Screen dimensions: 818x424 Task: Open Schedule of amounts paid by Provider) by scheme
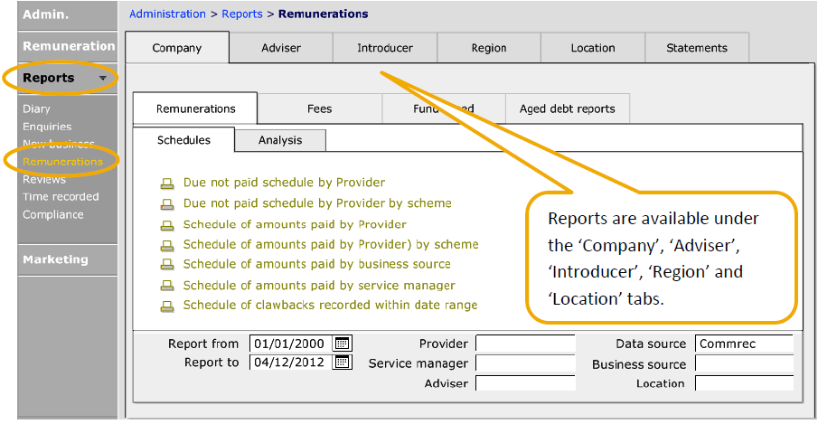pos(331,245)
